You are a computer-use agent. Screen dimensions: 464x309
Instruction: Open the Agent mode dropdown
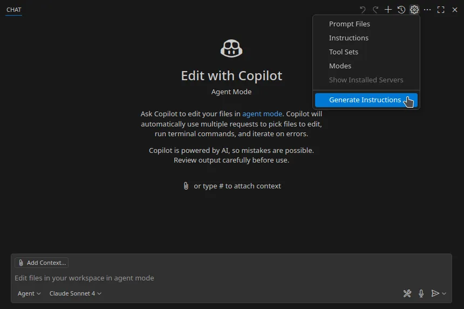[29, 293]
